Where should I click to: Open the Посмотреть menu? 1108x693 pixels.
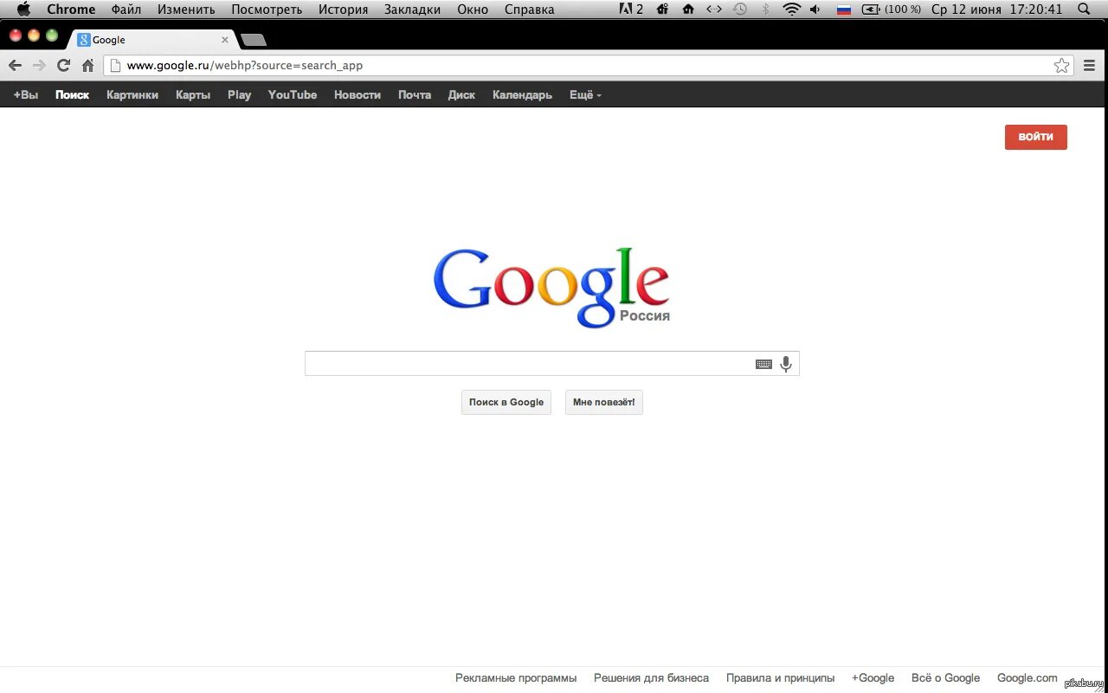267,10
